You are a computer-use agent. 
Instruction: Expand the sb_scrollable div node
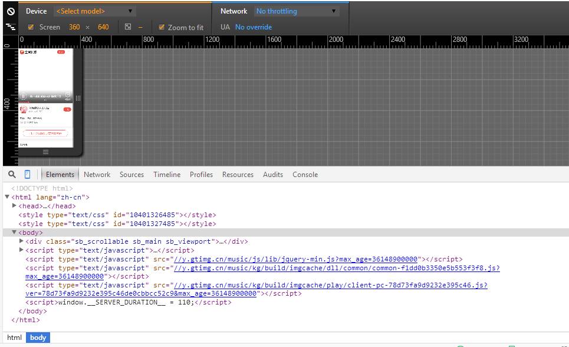[x=21, y=241]
